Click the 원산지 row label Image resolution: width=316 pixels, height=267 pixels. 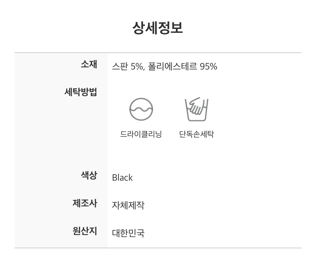[85, 231]
